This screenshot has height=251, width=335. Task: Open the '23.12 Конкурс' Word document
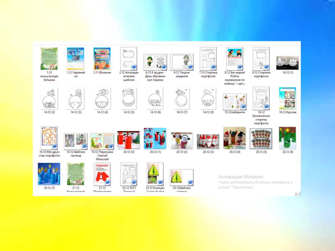click(155, 174)
